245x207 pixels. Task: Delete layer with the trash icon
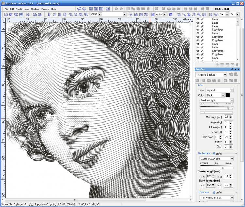click(237, 65)
